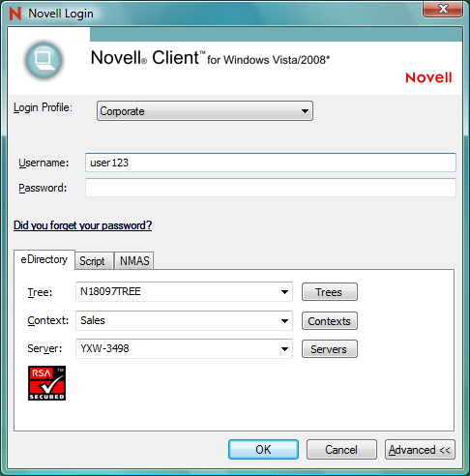Image resolution: width=470 pixels, height=476 pixels.
Task: Click the Contexts button
Action: click(330, 321)
